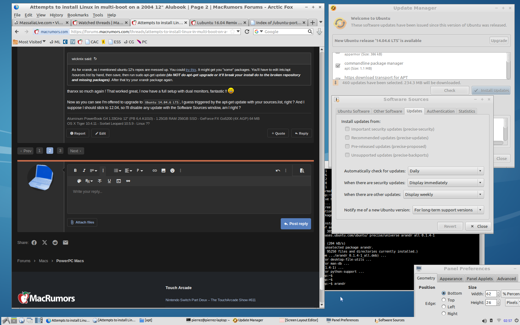Screen dimensions: 520x325
Task: Enable Pre-released updates (precise-proposed)
Action: click(x=347, y=146)
